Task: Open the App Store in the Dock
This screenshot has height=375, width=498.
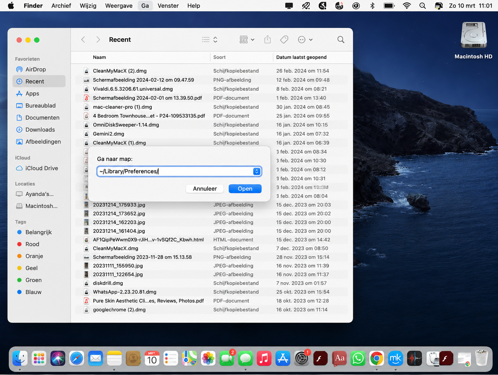Action: coord(283,358)
